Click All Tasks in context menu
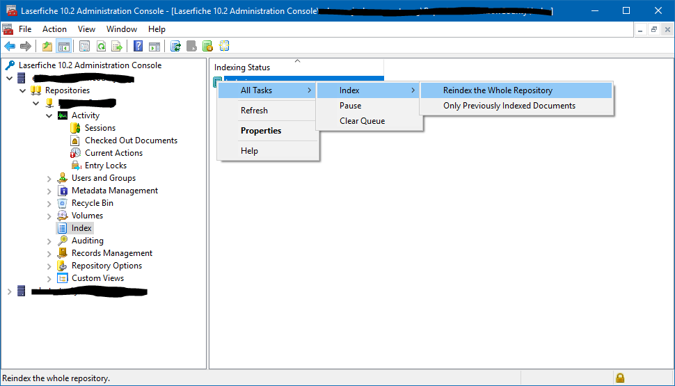675x386 pixels. tap(267, 90)
